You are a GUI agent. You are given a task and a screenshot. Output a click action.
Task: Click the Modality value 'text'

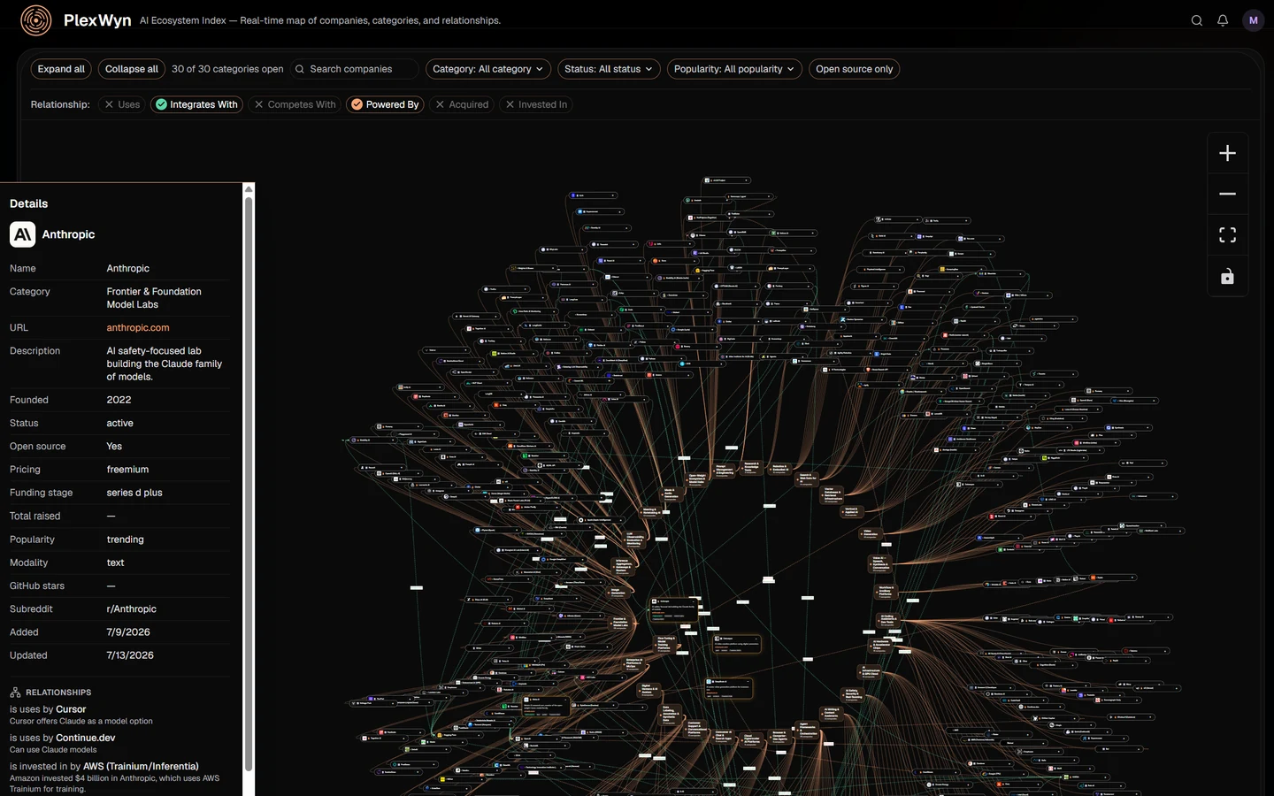click(x=116, y=563)
